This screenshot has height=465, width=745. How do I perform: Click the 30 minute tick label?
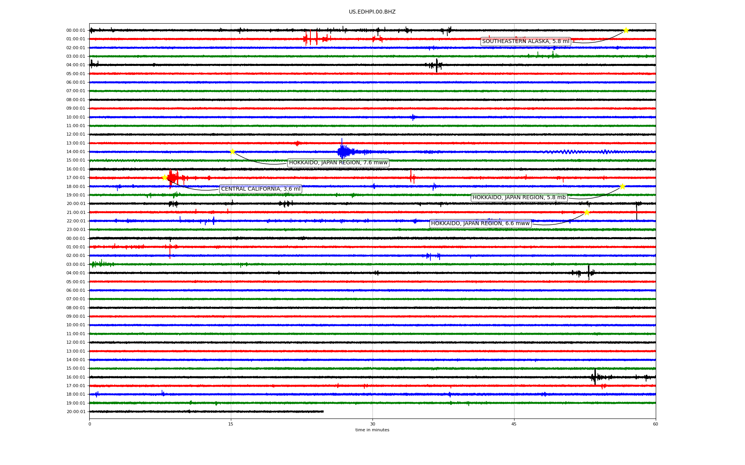(372, 424)
